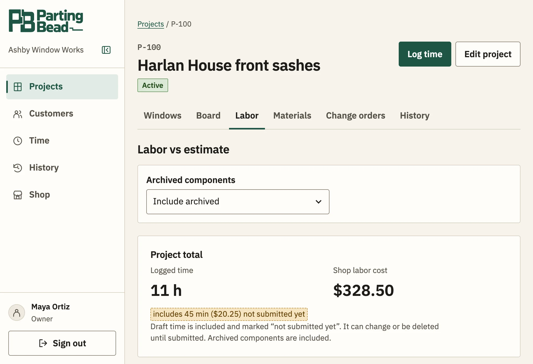Click the sidebar History rewind icon
This screenshot has height=364, width=533.
click(x=18, y=168)
